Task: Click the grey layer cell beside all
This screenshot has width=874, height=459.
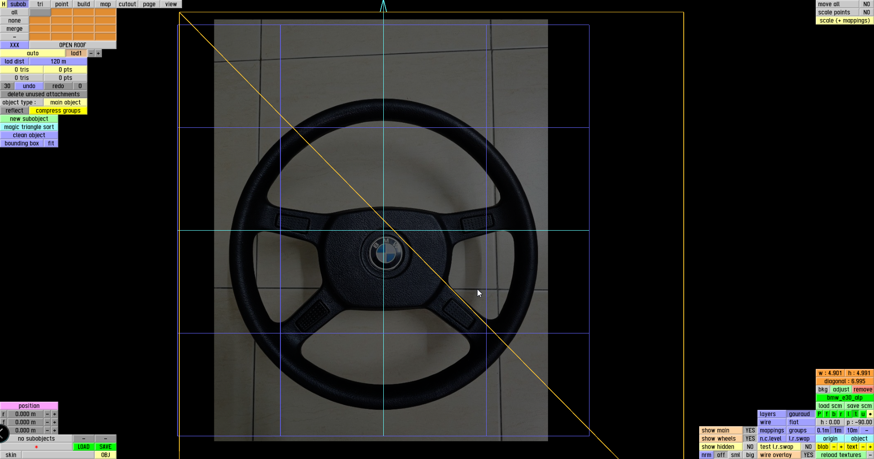Action: (x=40, y=12)
